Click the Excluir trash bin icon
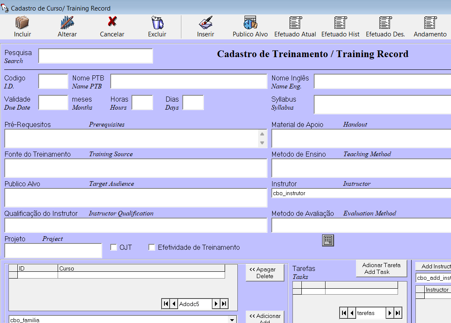The height and width of the screenshot is (323, 451). (157, 22)
